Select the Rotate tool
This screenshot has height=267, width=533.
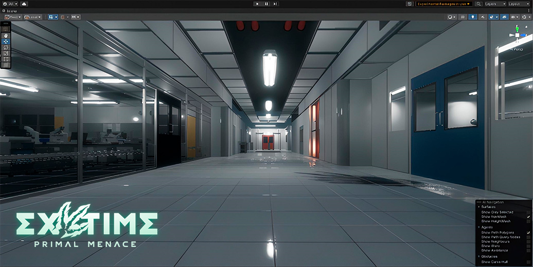(6, 47)
